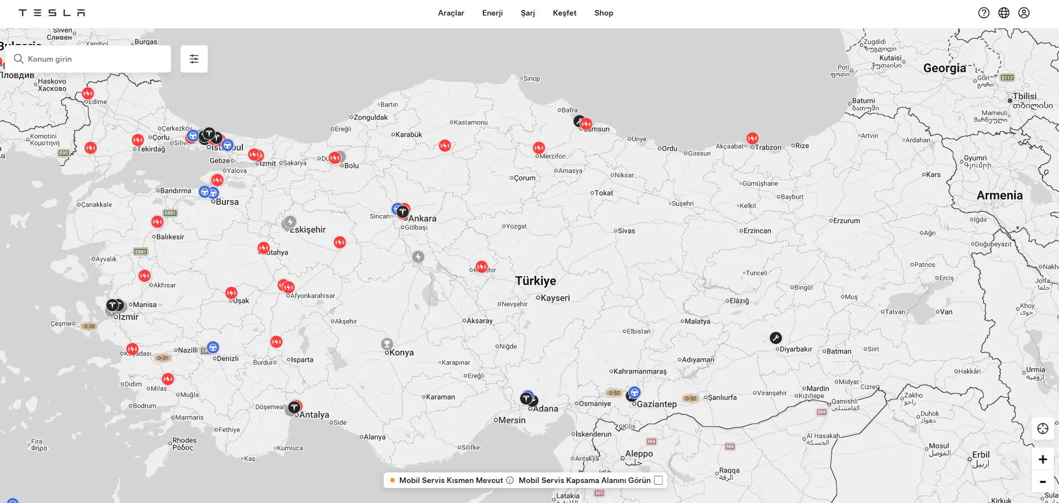
Task: Select the Trabzon Supercharger marker
Action: pos(753,138)
